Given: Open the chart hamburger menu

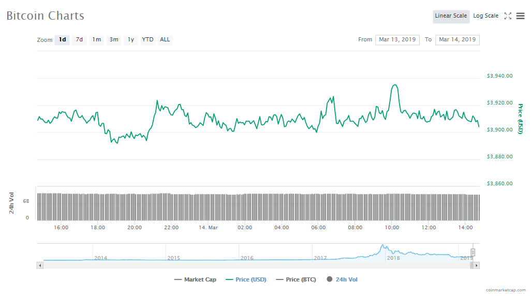Looking at the screenshot, I should pyautogui.click(x=520, y=16).
